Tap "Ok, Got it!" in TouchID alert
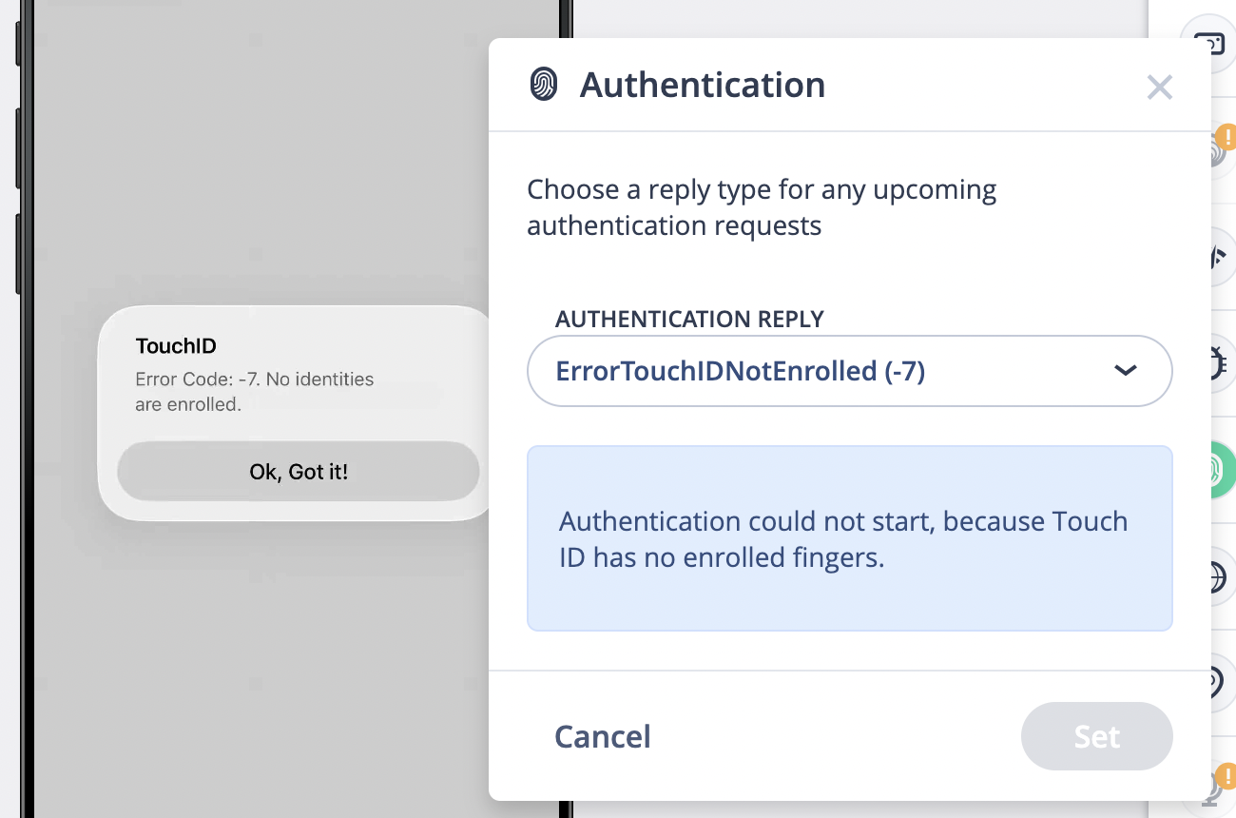This screenshot has width=1236, height=818. pyautogui.click(x=299, y=471)
